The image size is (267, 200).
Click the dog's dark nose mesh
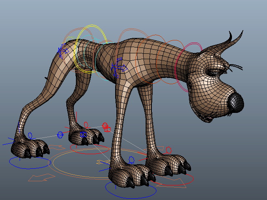(x=237, y=103)
